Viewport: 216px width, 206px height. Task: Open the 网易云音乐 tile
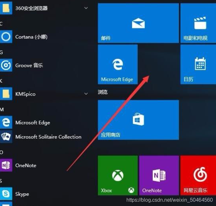pos(198,176)
